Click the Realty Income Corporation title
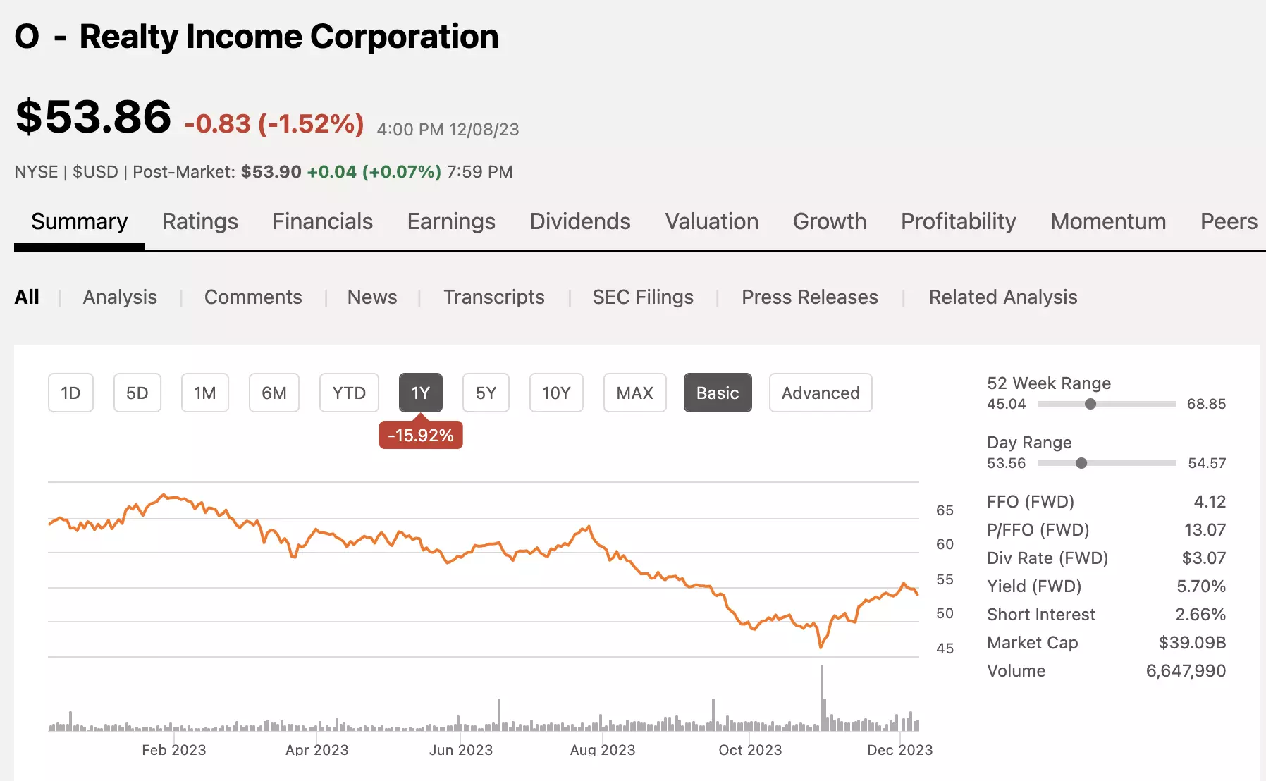The image size is (1266, 781). point(289,37)
